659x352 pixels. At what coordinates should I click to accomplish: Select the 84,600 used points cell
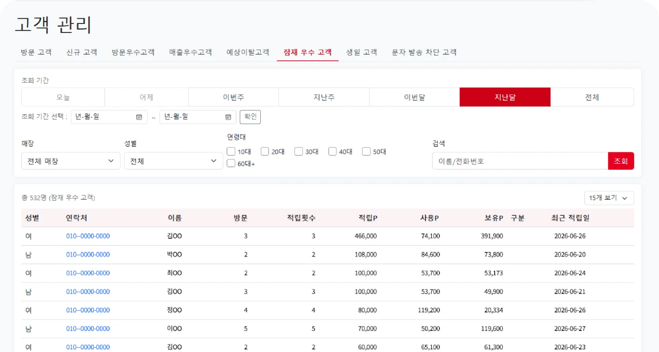click(x=431, y=255)
